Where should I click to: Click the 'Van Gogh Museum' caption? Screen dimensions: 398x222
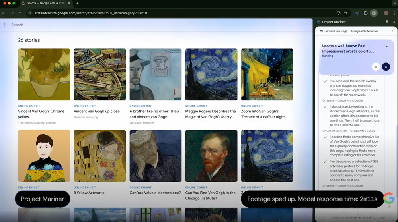(142, 123)
